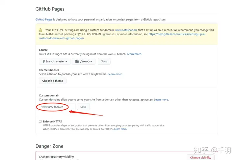Select nateshao.github.io monospace text

click(x=141, y=100)
